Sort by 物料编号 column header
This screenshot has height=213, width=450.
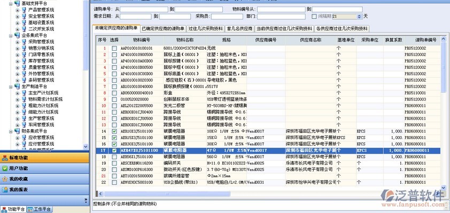click(x=142, y=40)
